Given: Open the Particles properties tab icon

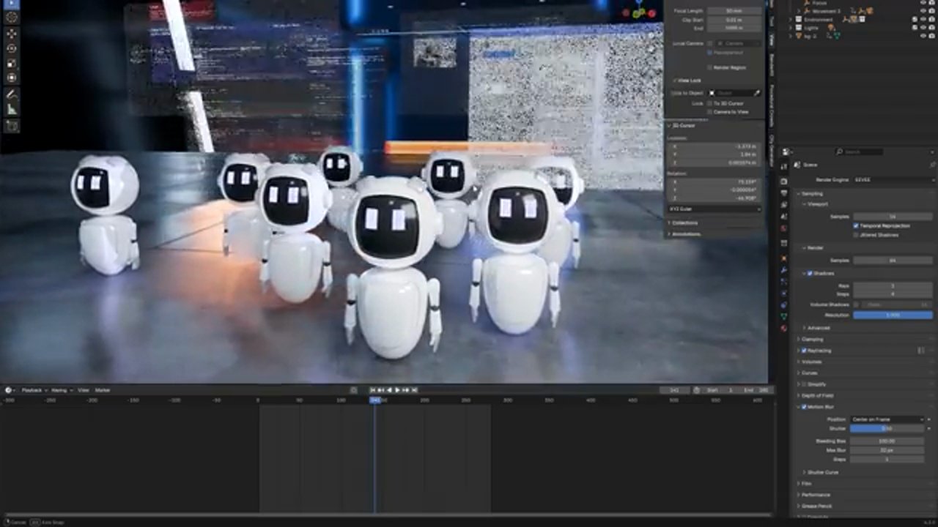Looking at the screenshot, I should [784, 282].
